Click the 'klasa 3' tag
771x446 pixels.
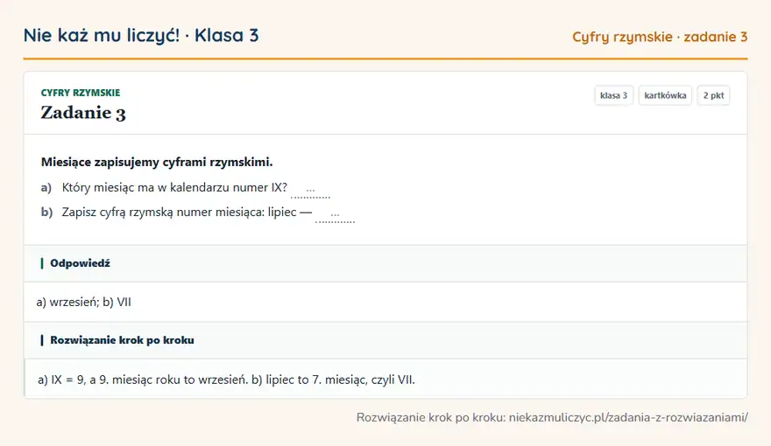[613, 95]
